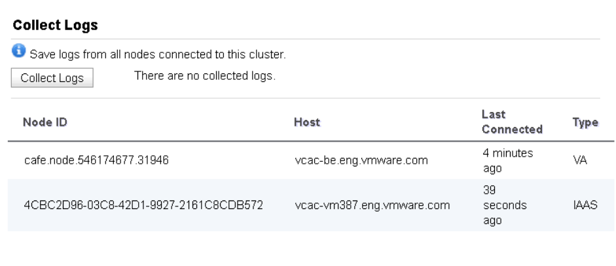Click 'There are no collected logs' status text

point(204,76)
